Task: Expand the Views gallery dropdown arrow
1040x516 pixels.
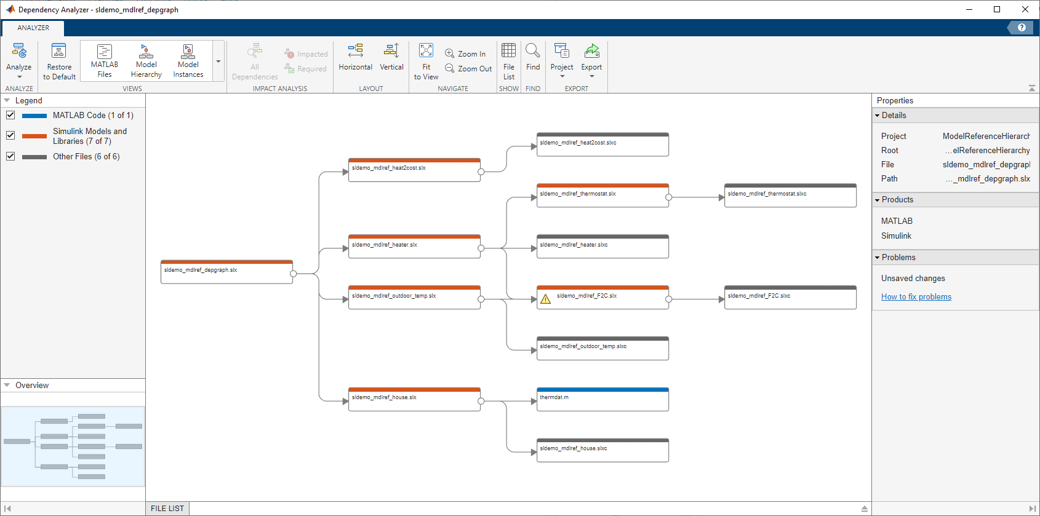Action: (x=218, y=62)
